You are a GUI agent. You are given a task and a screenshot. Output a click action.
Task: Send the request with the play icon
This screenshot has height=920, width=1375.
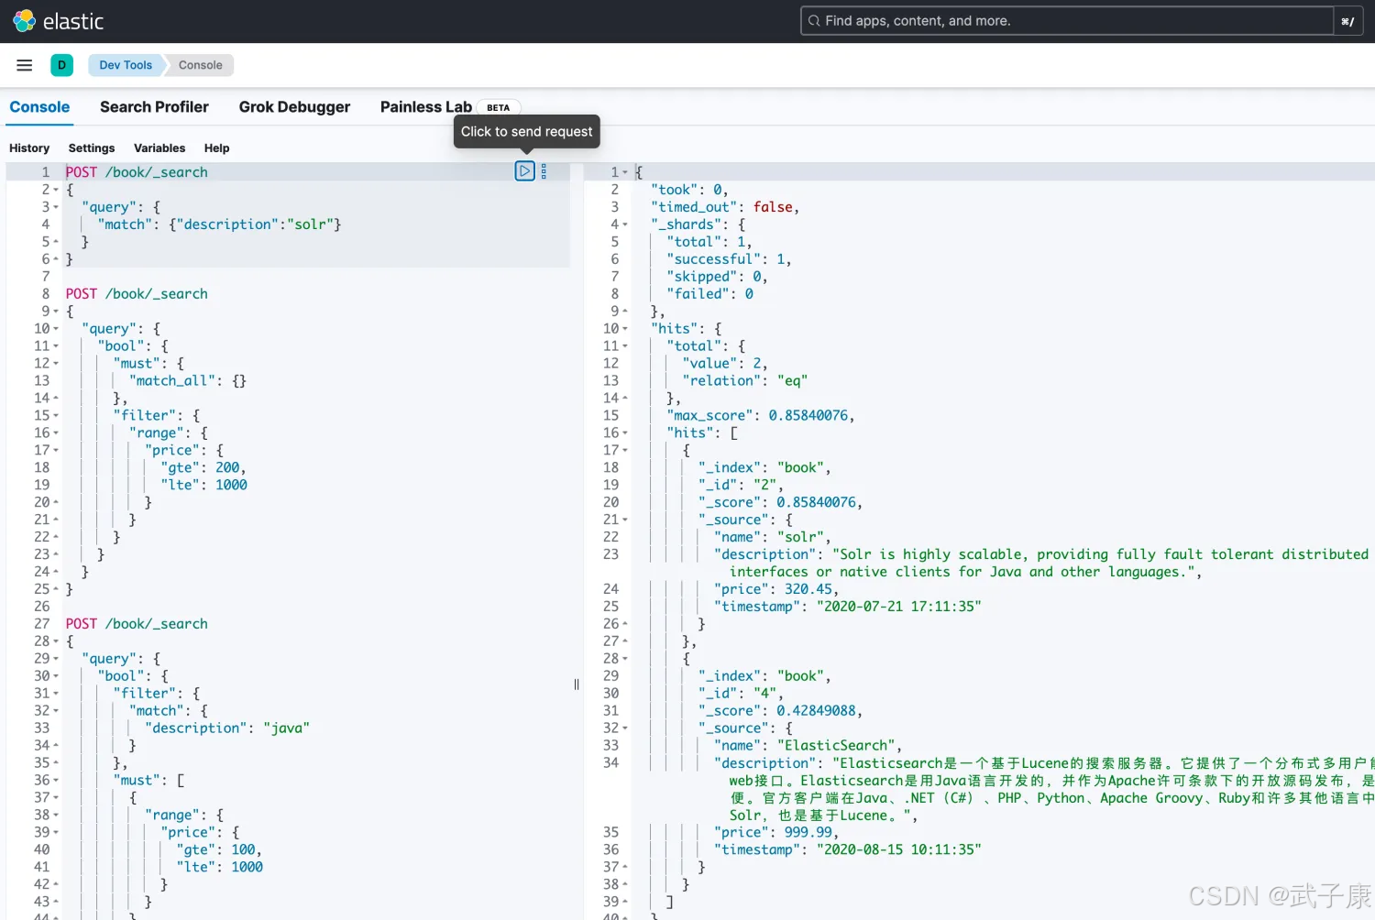[524, 171]
